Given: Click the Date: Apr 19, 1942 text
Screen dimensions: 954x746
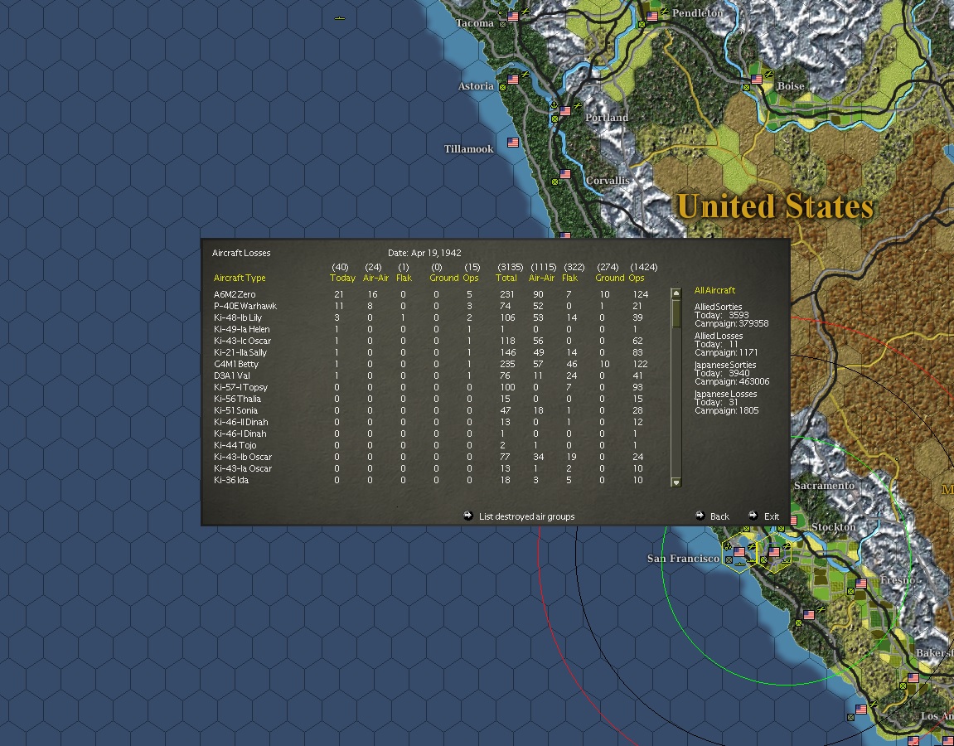Looking at the screenshot, I should coord(424,253).
